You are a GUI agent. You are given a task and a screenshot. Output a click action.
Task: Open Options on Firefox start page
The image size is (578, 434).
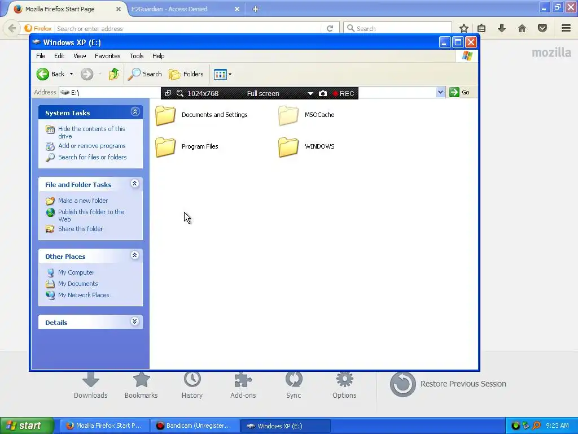(344, 385)
